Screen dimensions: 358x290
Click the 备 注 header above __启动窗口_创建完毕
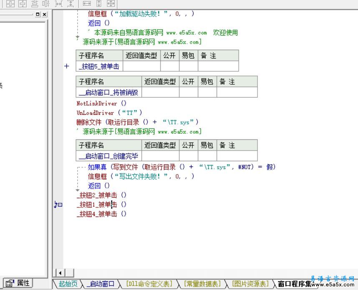click(237, 145)
